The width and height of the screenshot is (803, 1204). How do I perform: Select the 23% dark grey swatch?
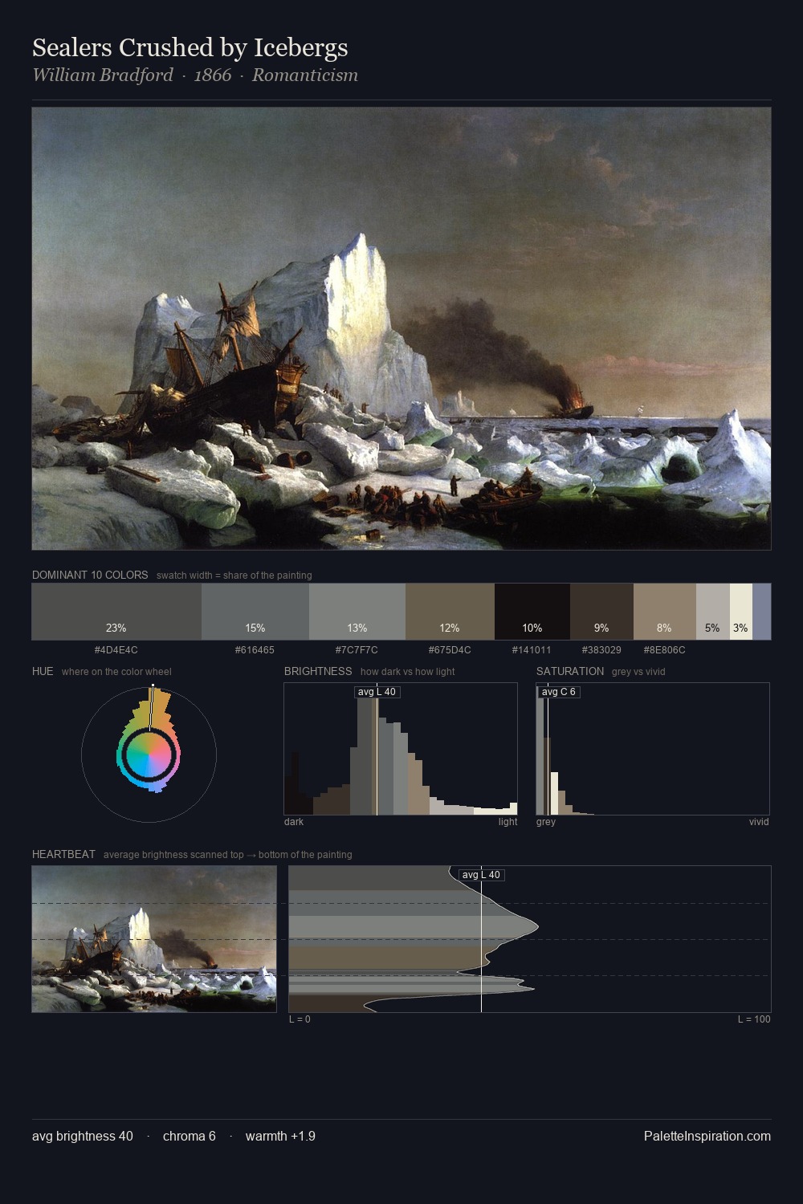coord(116,612)
